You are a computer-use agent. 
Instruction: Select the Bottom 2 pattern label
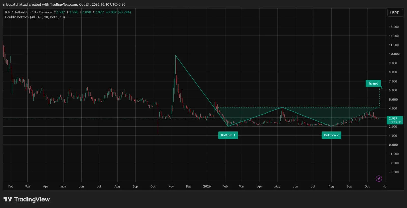(x=331, y=135)
